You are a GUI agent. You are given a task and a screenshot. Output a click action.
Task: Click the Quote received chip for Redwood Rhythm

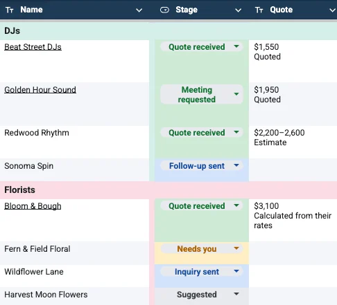click(202, 133)
